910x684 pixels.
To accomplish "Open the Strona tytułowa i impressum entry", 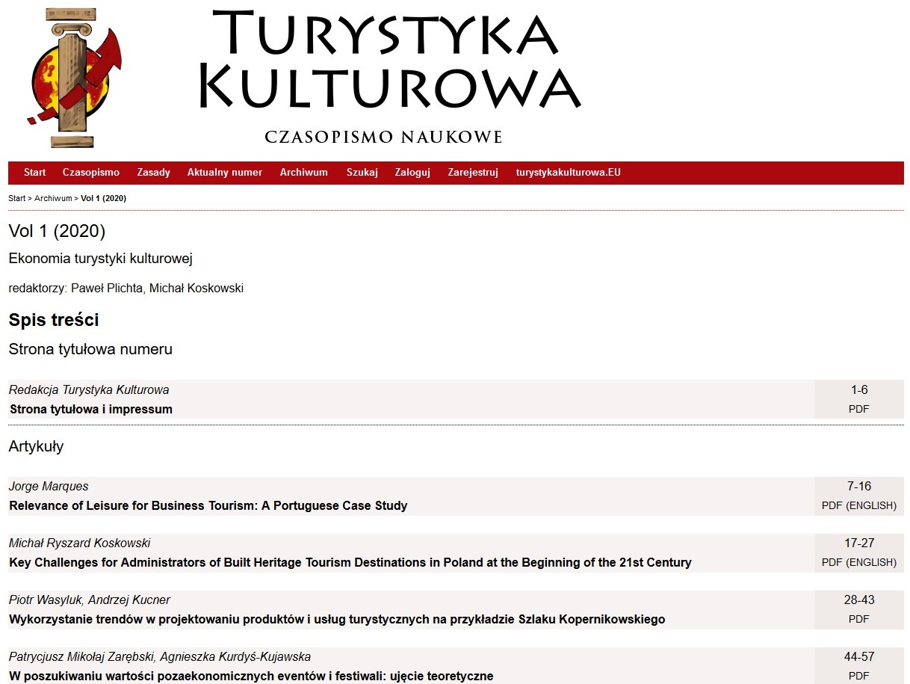I will point(91,410).
